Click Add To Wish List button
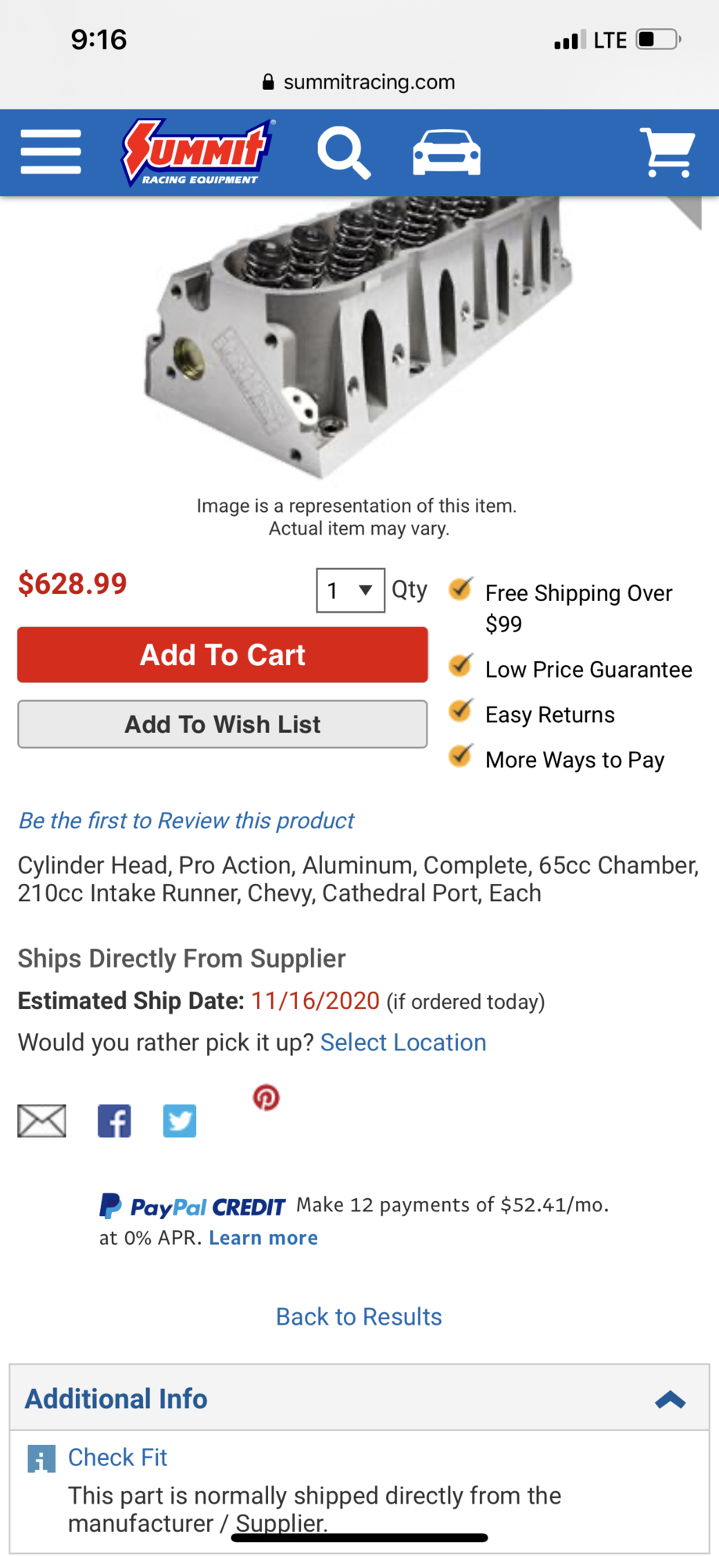The width and height of the screenshot is (719, 1556). tap(223, 724)
